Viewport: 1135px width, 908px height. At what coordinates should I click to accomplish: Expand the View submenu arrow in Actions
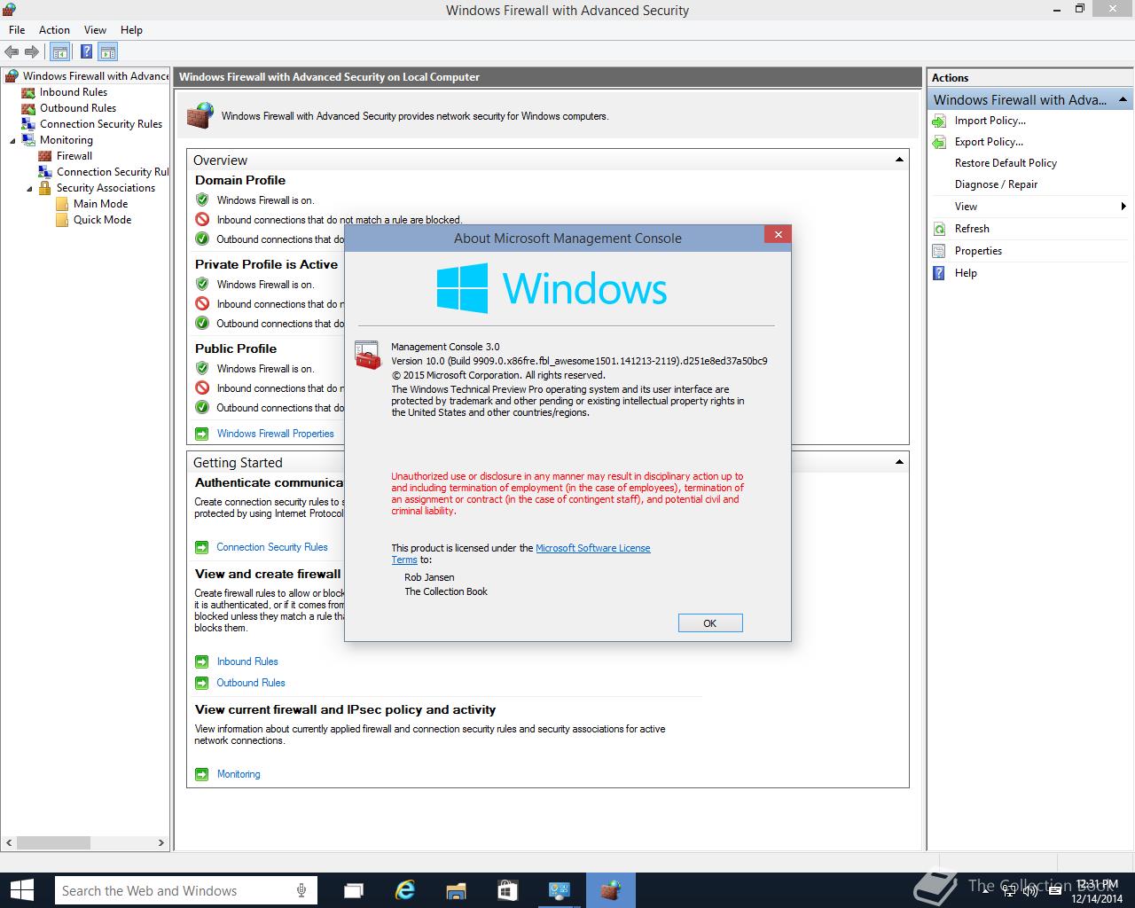[x=1123, y=207]
